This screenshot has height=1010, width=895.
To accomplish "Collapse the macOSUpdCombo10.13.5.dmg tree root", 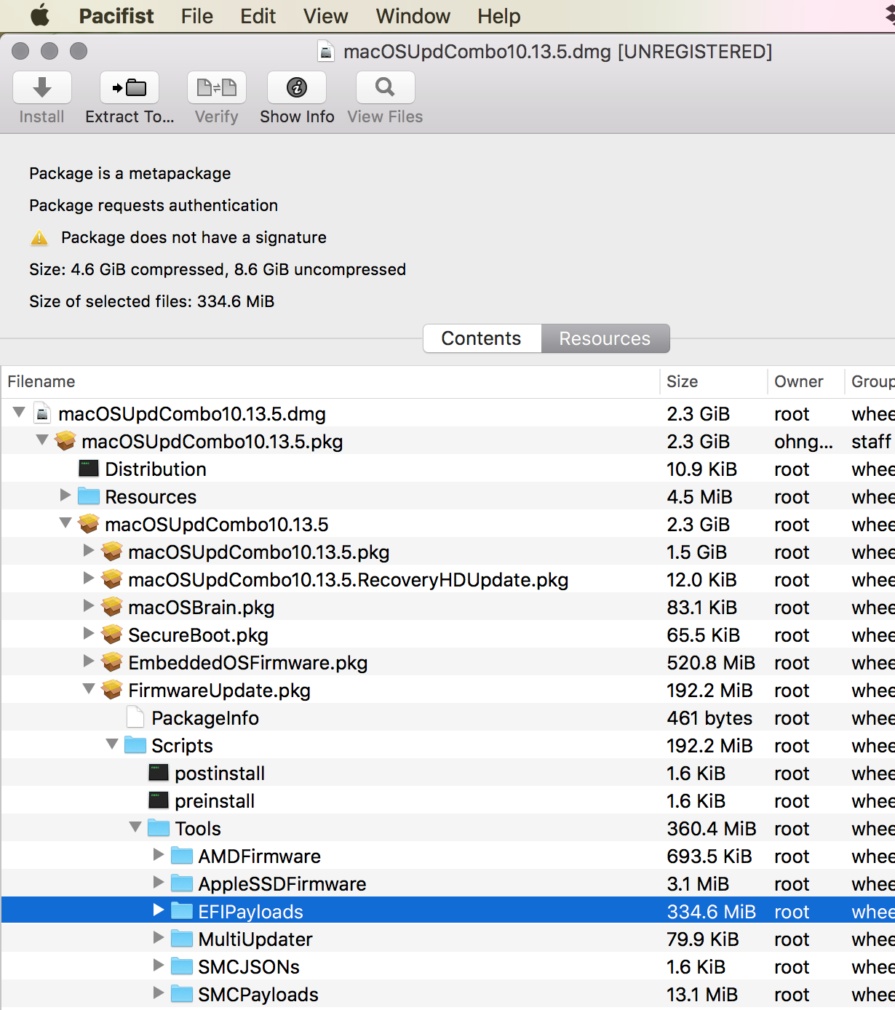I will [x=20, y=413].
